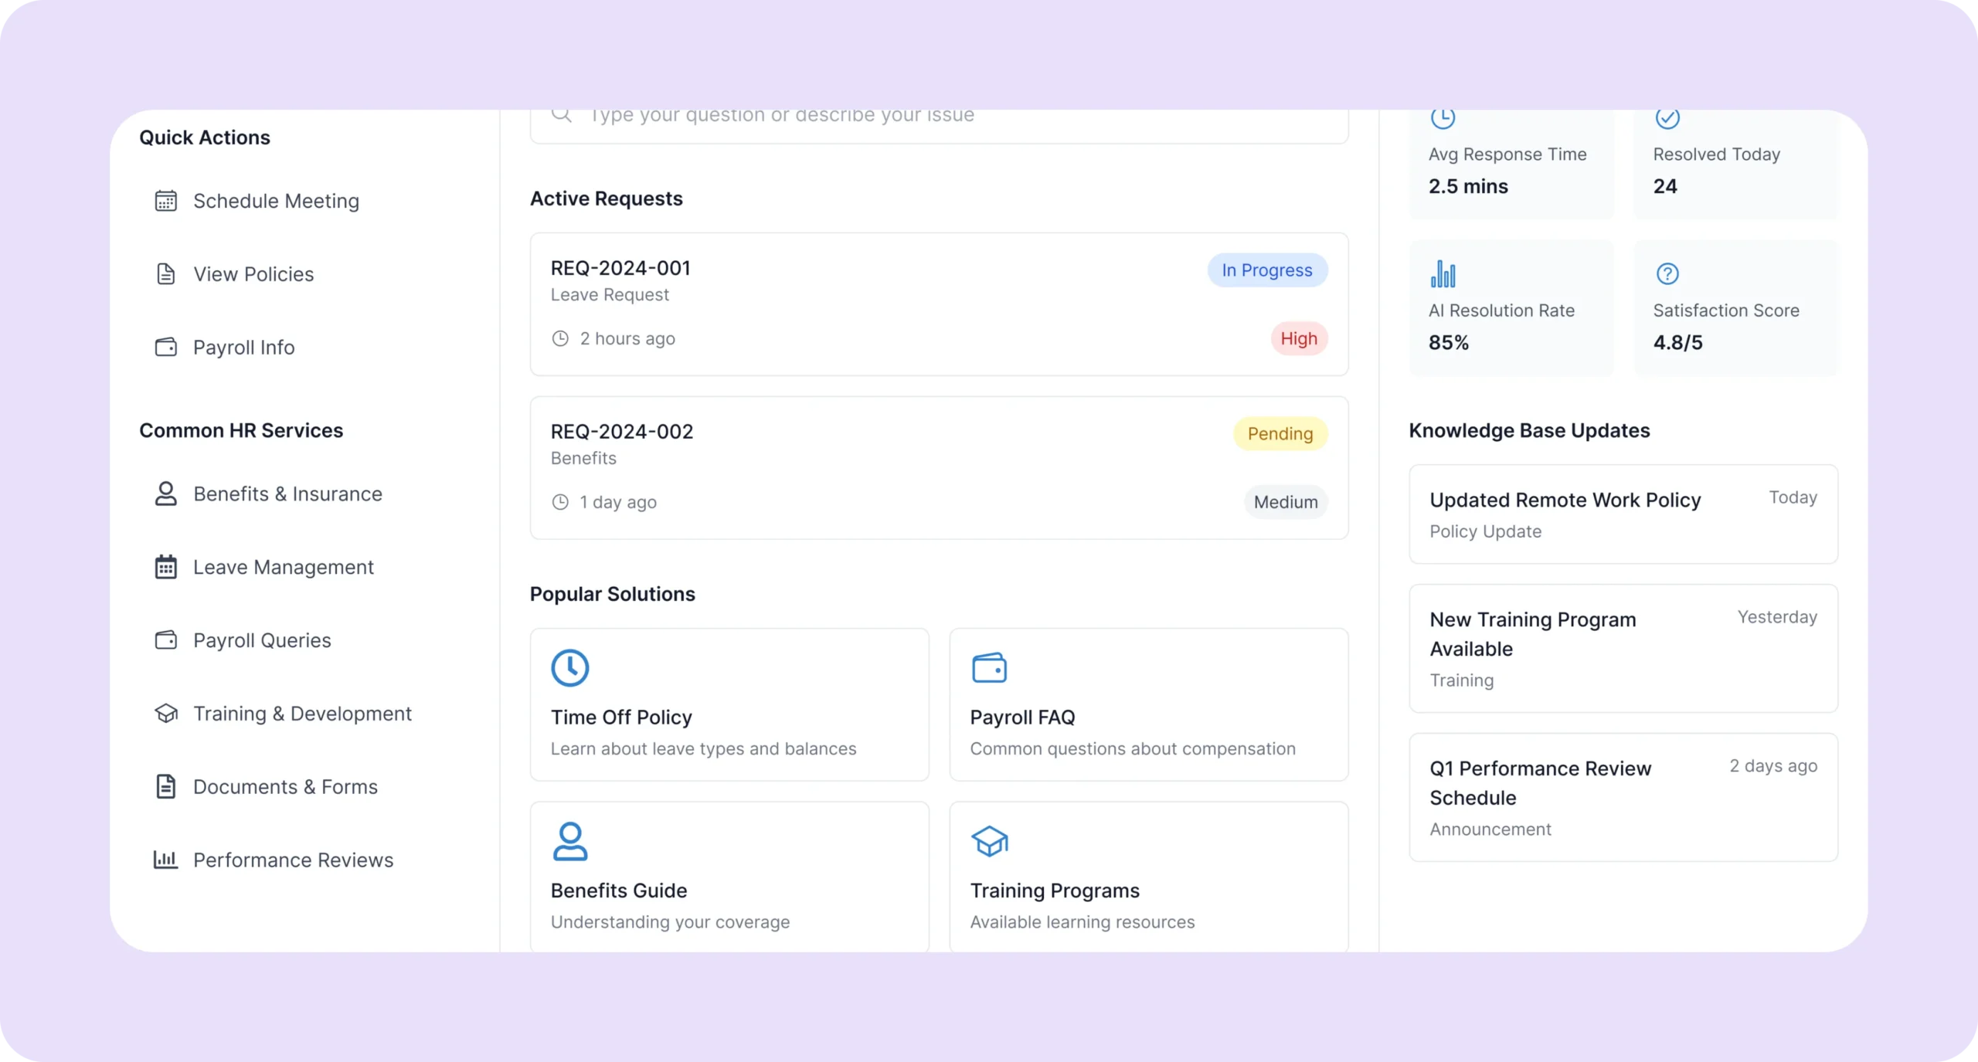Open Leave Management in the sidebar
The width and height of the screenshot is (1978, 1062).
coord(283,567)
